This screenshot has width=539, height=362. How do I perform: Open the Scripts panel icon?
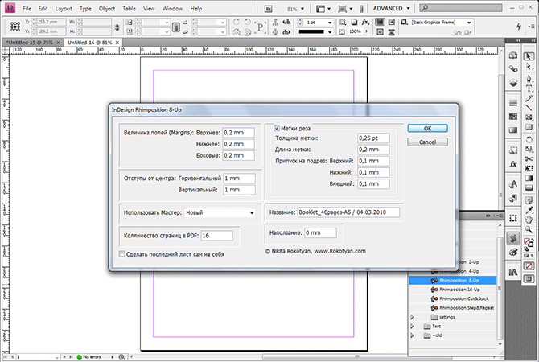pos(512,239)
